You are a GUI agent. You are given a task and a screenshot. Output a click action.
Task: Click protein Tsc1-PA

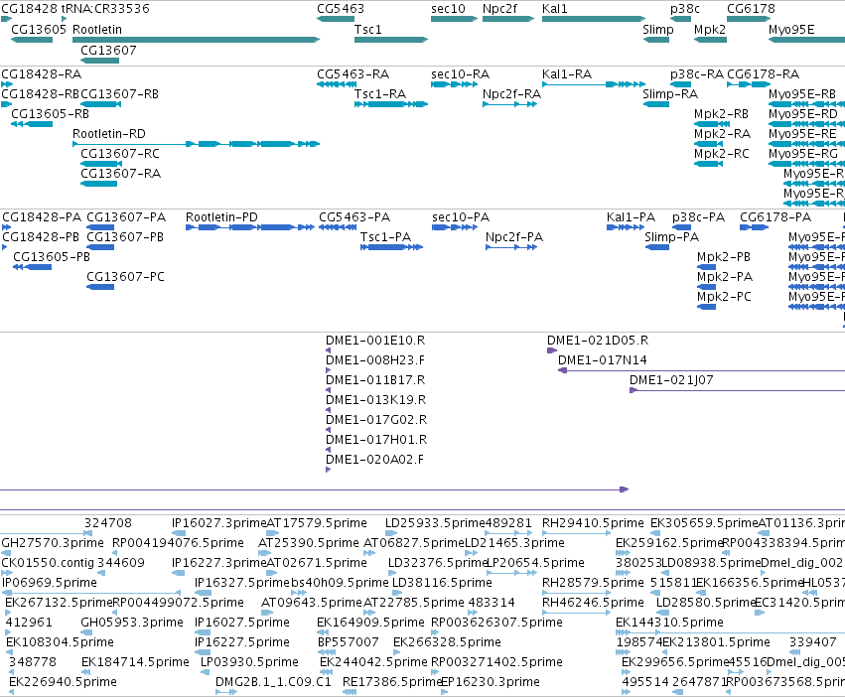pos(392,247)
